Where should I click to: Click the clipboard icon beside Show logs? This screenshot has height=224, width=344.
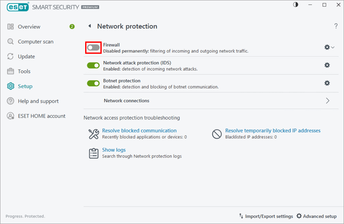[94, 153]
